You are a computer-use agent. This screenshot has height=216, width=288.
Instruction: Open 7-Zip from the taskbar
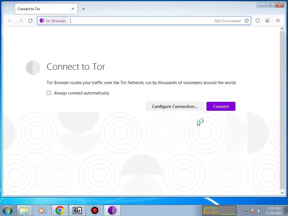point(77,210)
